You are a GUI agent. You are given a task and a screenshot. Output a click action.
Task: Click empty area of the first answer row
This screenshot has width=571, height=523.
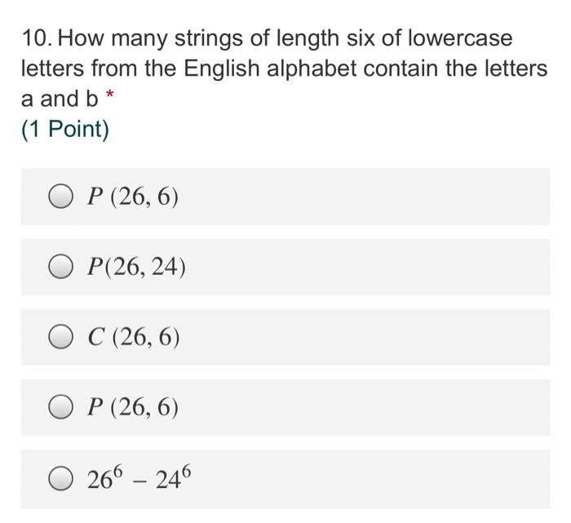pyautogui.click(x=364, y=197)
